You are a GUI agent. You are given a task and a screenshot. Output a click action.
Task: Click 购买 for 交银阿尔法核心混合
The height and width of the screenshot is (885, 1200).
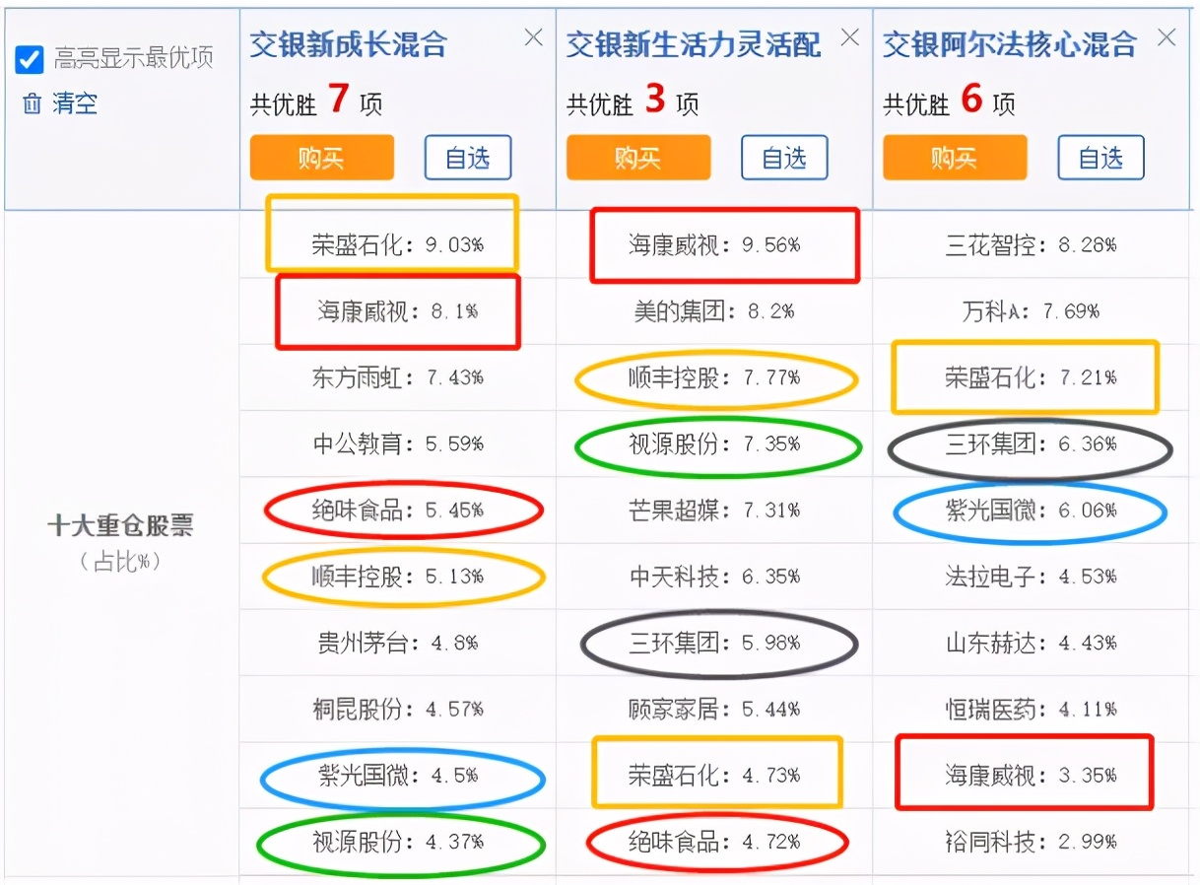tap(955, 158)
